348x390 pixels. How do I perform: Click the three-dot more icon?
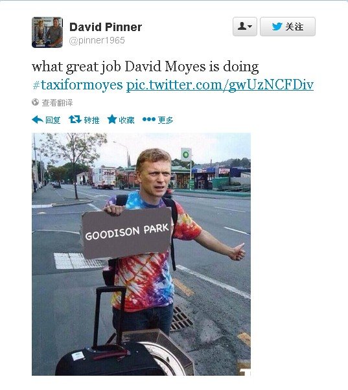[x=149, y=120]
